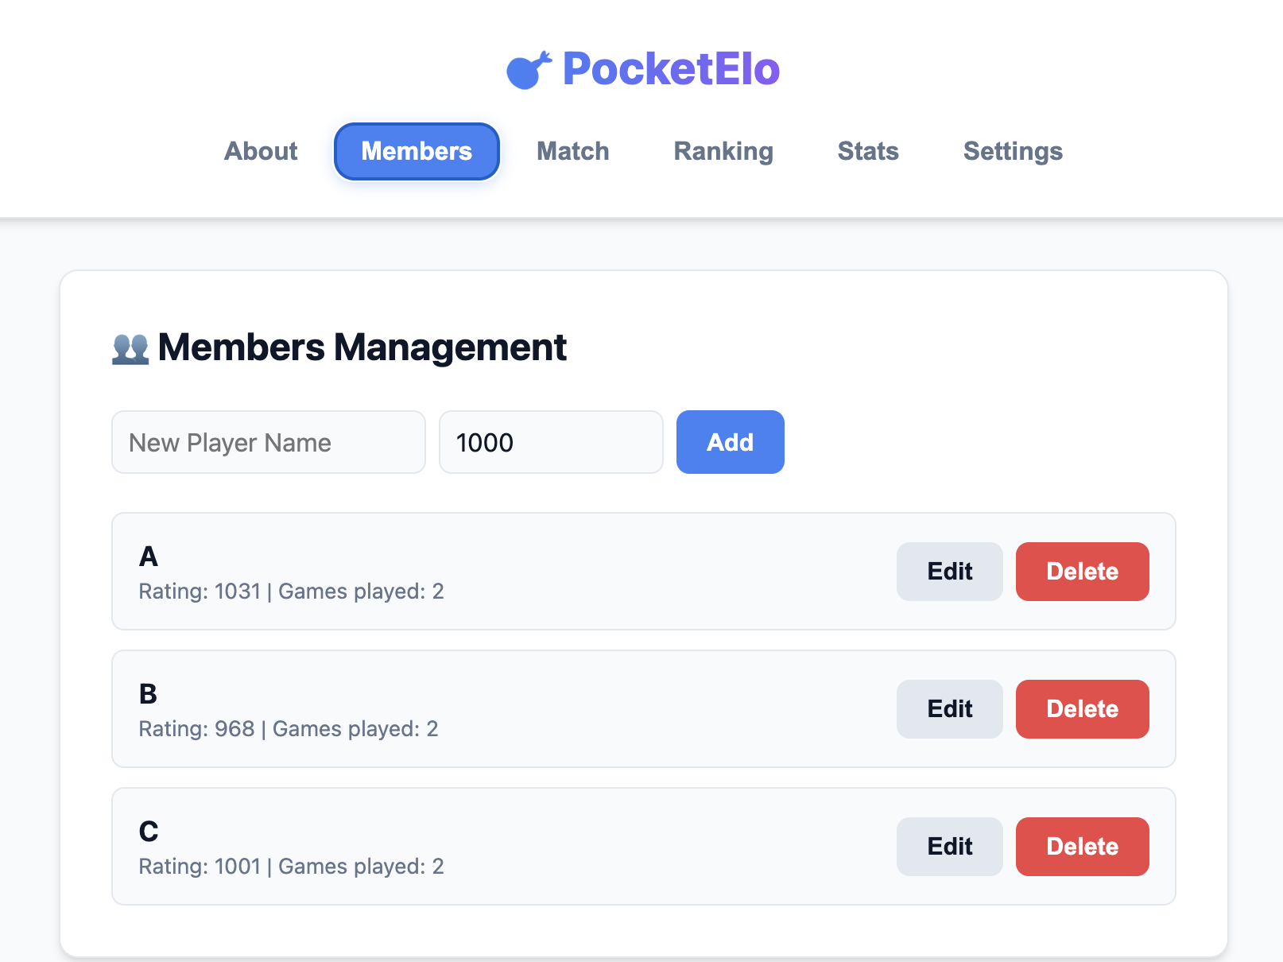The height and width of the screenshot is (962, 1283).
Task: Delete player C
Action: [x=1082, y=847]
